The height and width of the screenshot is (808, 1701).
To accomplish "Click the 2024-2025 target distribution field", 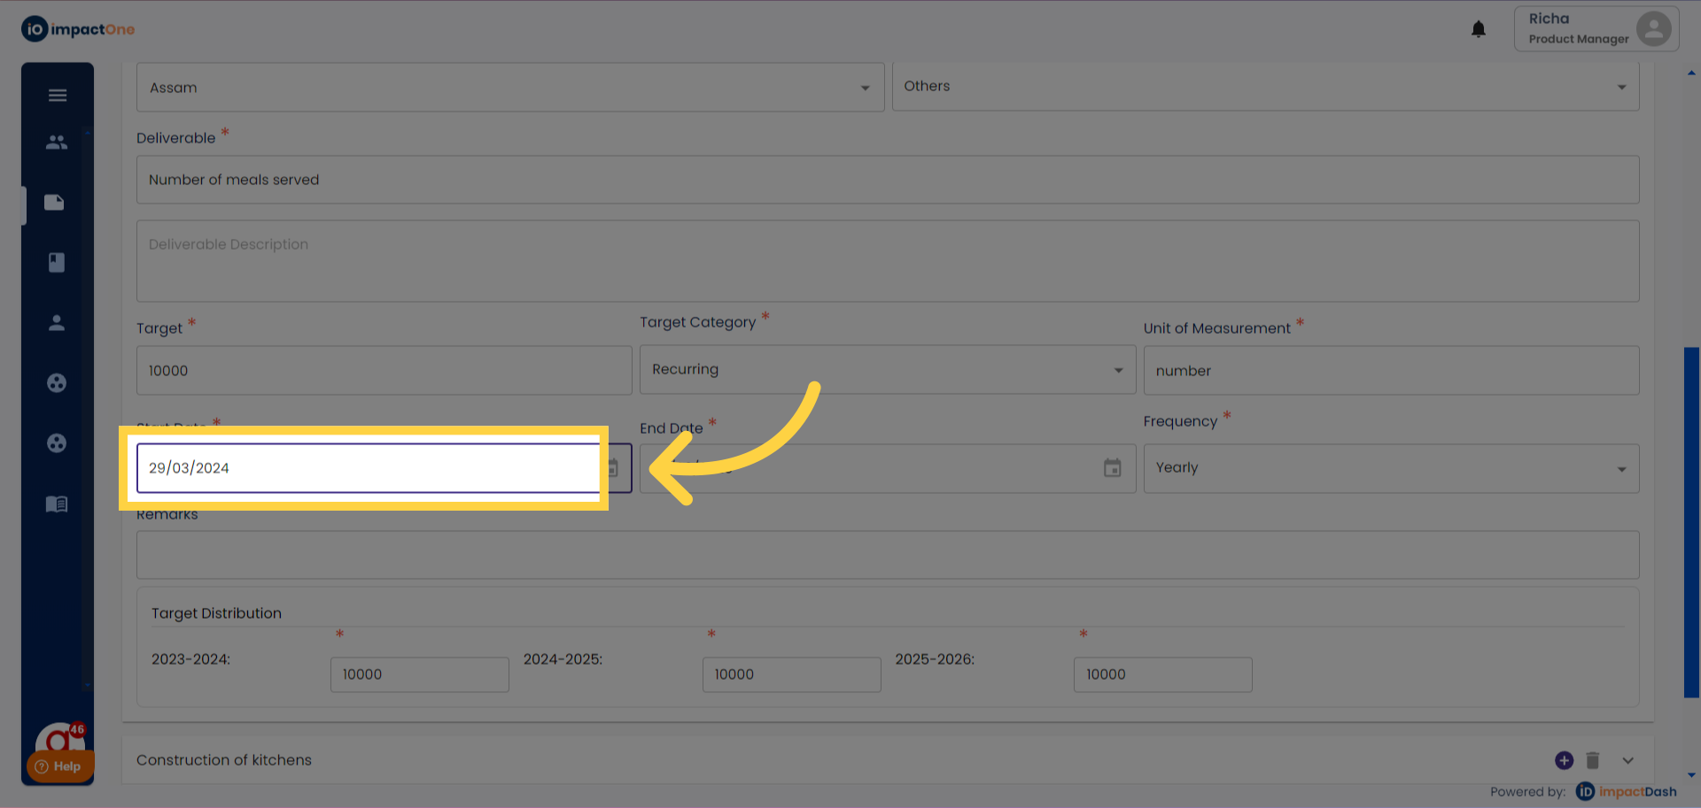I will click(791, 674).
